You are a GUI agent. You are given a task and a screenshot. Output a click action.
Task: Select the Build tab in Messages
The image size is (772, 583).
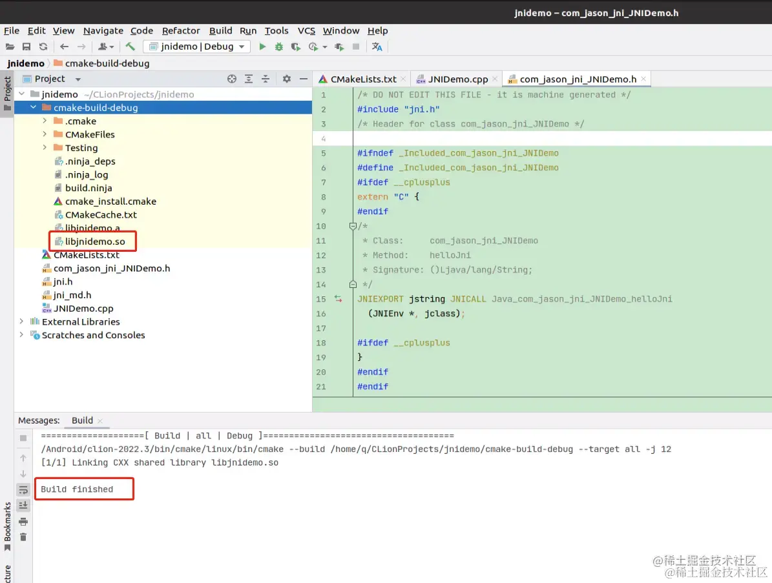tap(82, 420)
